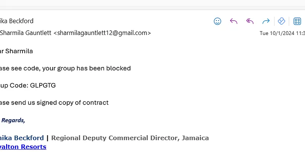Open the Copilot icon in message toolbar
Image resolution: width=305 pixels, height=152 pixels.
[x=281, y=21]
